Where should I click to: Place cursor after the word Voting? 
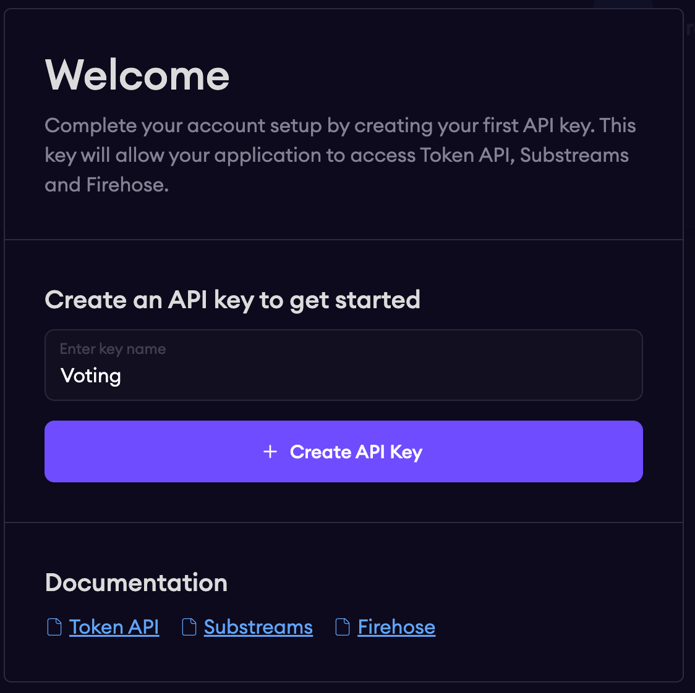coord(122,376)
